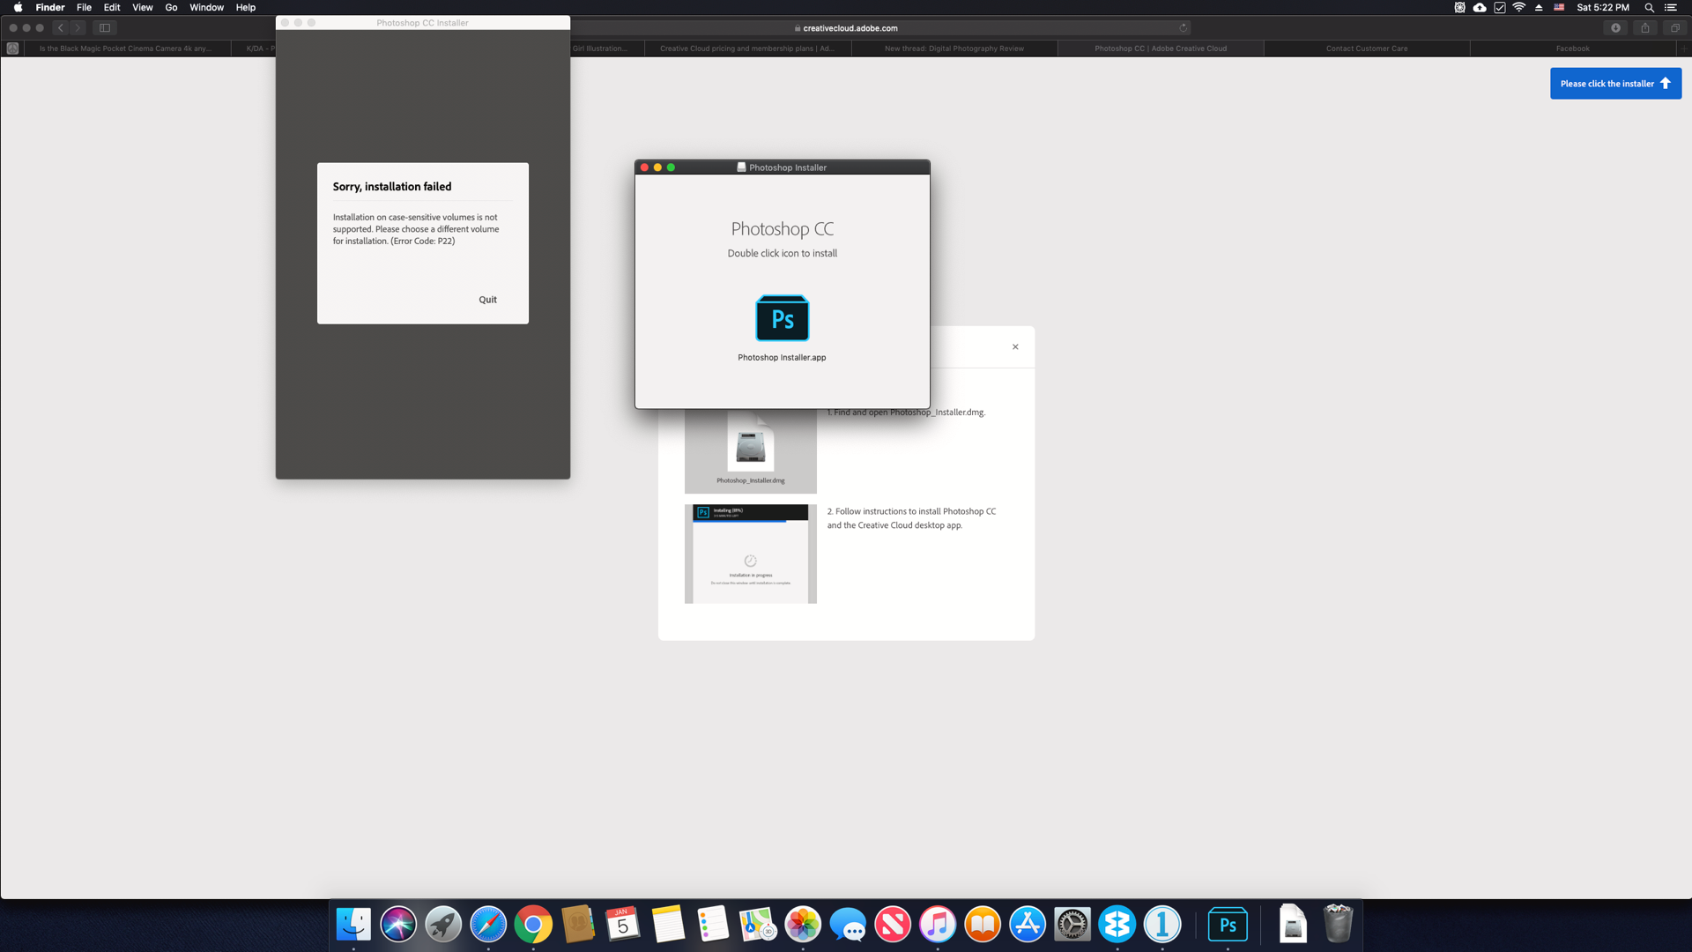
Task: Open the Wi-Fi status menu
Action: [x=1519, y=7]
